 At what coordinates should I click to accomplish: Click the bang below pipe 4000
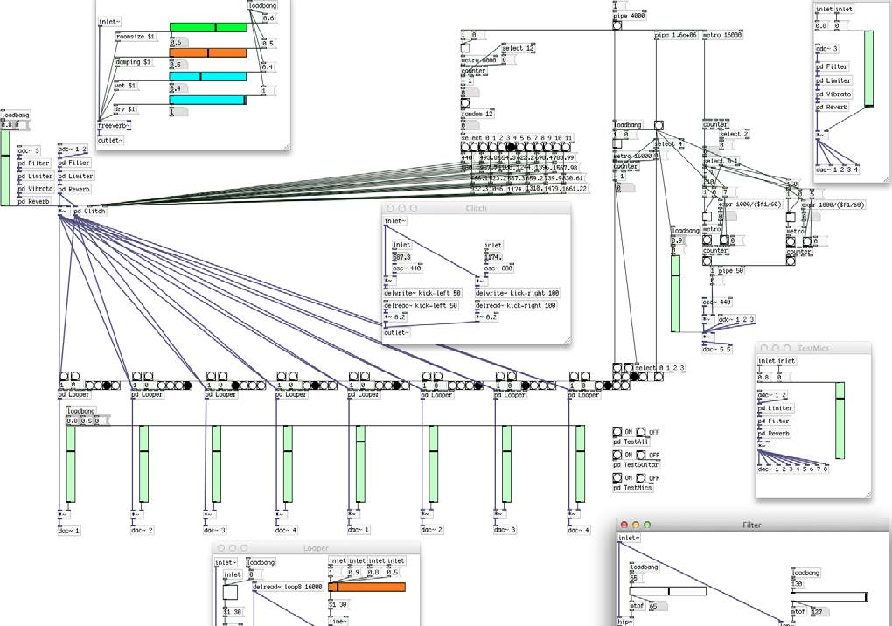(617, 25)
